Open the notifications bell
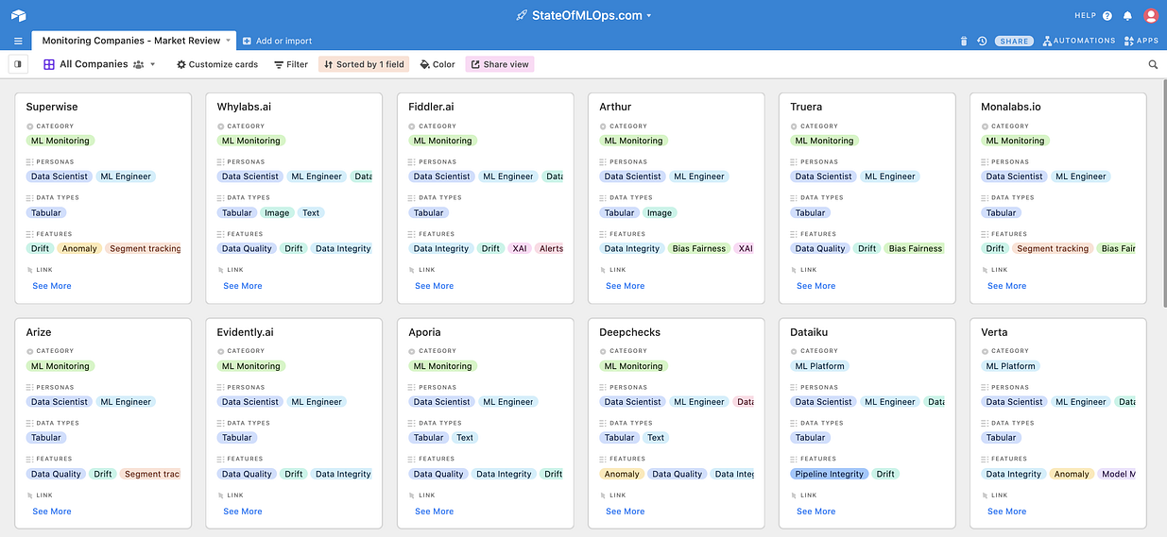Image resolution: width=1167 pixels, height=537 pixels. [1128, 15]
